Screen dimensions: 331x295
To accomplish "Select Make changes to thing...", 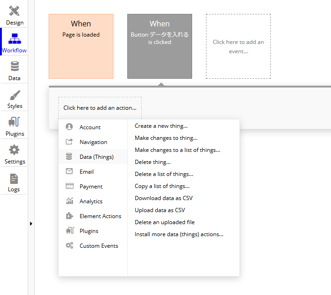I will [166, 138].
